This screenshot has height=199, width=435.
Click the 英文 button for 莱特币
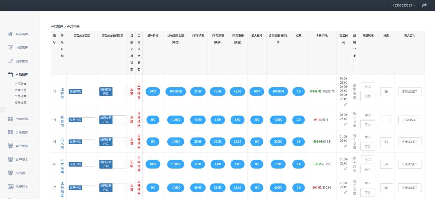pos(368,124)
